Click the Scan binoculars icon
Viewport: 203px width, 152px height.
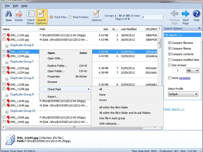8,14
